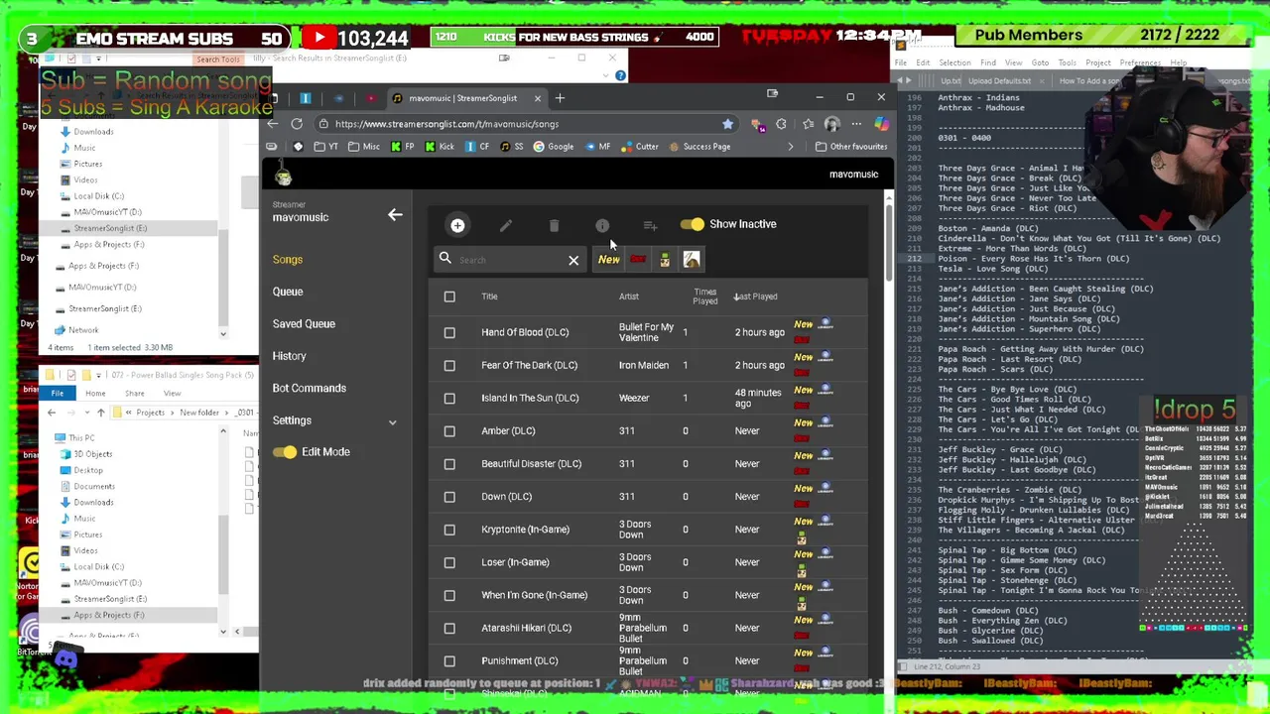Viewport: 1270px width, 714px height.
Task: Click the song info circle icon
Action: (x=602, y=225)
